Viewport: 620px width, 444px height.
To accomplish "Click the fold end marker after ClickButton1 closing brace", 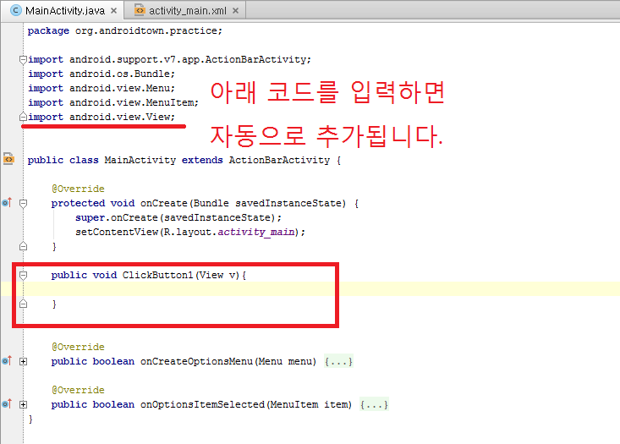I will [x=24, y=304].
